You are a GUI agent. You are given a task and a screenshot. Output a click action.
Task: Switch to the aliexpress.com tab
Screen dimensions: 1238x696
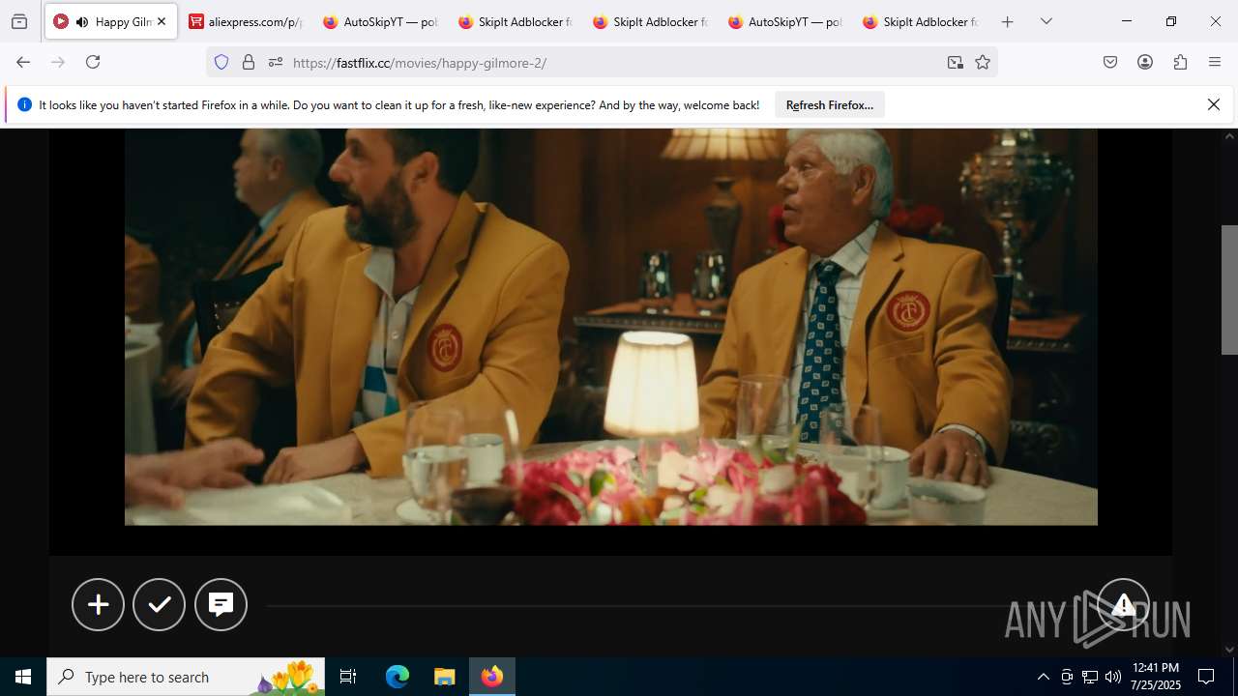point(246,21)
